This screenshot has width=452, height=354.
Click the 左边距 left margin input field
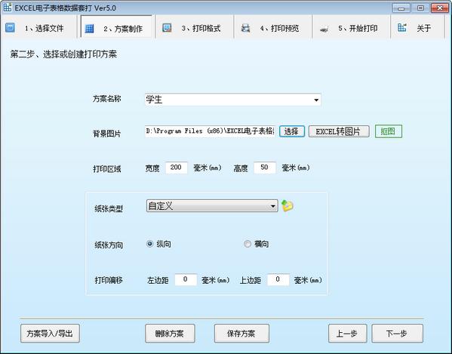186,279
